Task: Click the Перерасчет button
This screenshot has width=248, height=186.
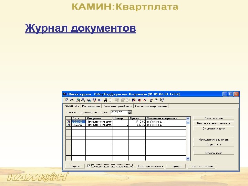Action: (x=214, y=145)
